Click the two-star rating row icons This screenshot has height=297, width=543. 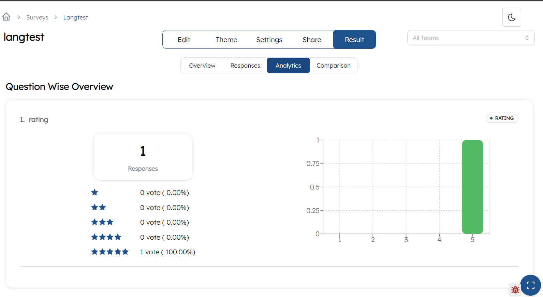[x=99, y=207]
